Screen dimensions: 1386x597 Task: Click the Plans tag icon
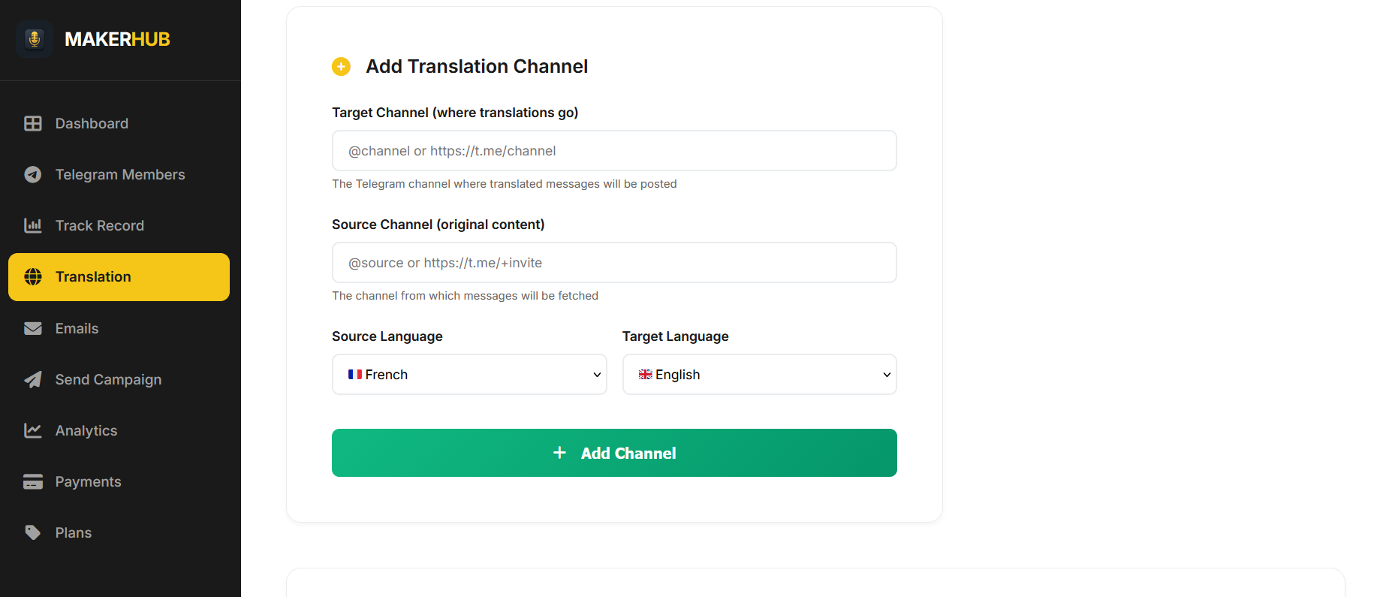point(33,532)
